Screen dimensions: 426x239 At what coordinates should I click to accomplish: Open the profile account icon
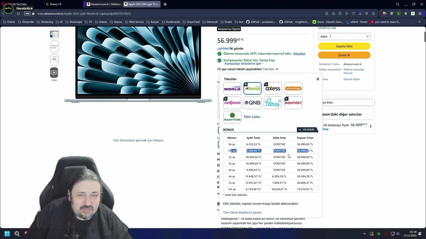(x=373, y=14)
